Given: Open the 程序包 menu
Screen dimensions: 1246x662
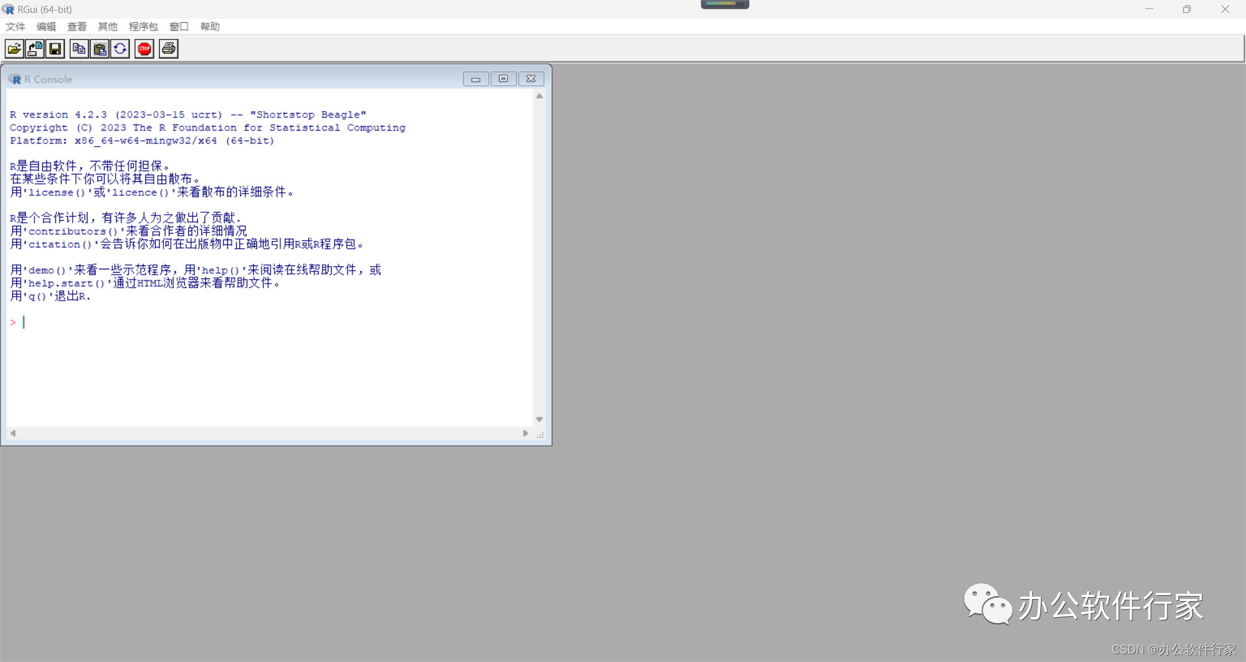Looking at the screenshot, I should (143, 27).
